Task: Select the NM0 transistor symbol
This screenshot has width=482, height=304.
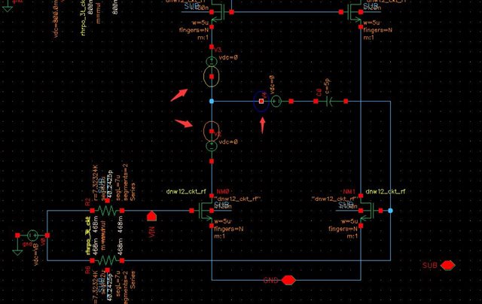Action: 206,211
